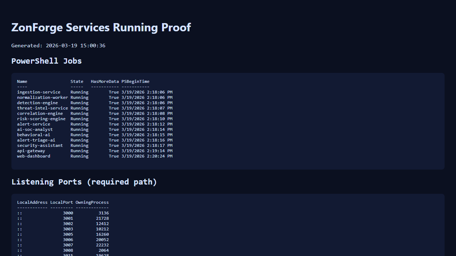Screen dimensions: 456x256
Task: Click Running state of ingestion-service row
Action: (79, 92)
